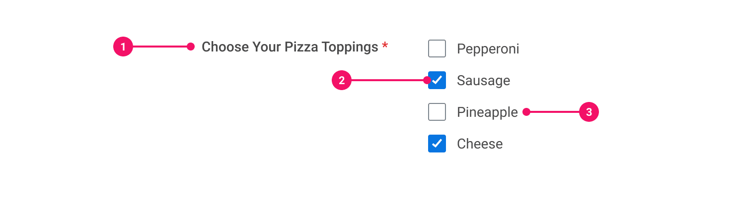Click the pink annotation badge numbered 1
The width and height of the screenshot is (735, 198).
click(x=123, y=47)
